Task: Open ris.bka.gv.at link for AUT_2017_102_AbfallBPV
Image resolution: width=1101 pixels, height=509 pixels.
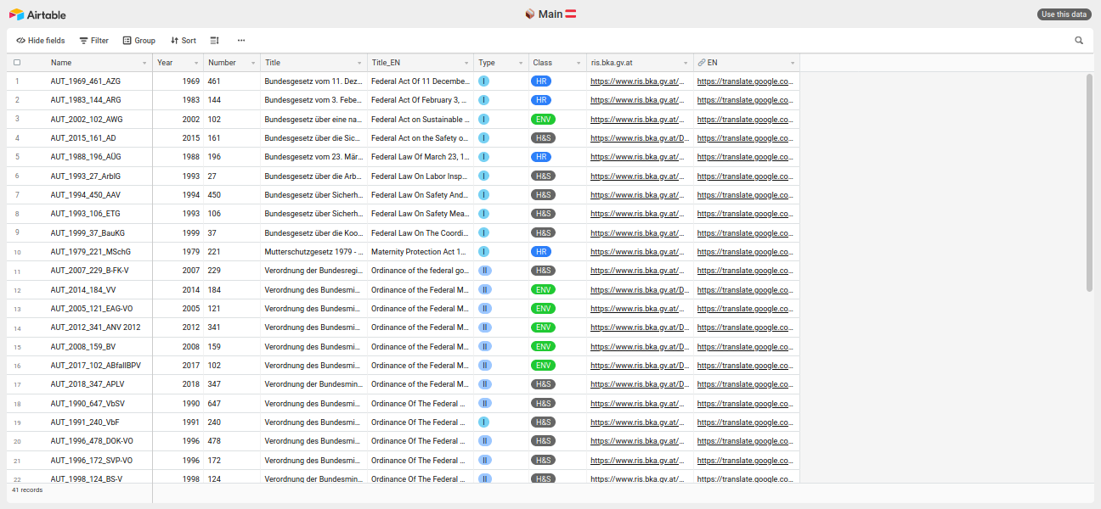Action: pos(640,366)
